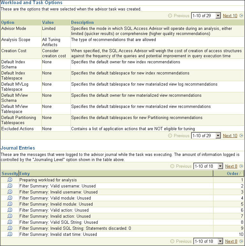Screen dimensions: 245x246
Task: Open the 1-10 of 29 dropdown below options table
Action: click(x=206, y=136)
